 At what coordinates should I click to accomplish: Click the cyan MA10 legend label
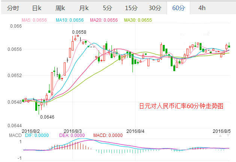pyautogui.click(x=69, y=20)
